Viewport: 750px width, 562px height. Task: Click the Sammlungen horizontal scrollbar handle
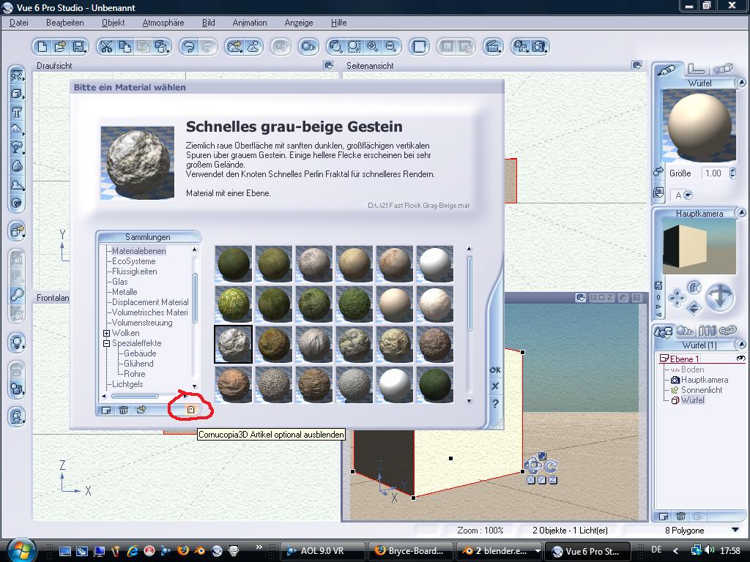[135, 396]
